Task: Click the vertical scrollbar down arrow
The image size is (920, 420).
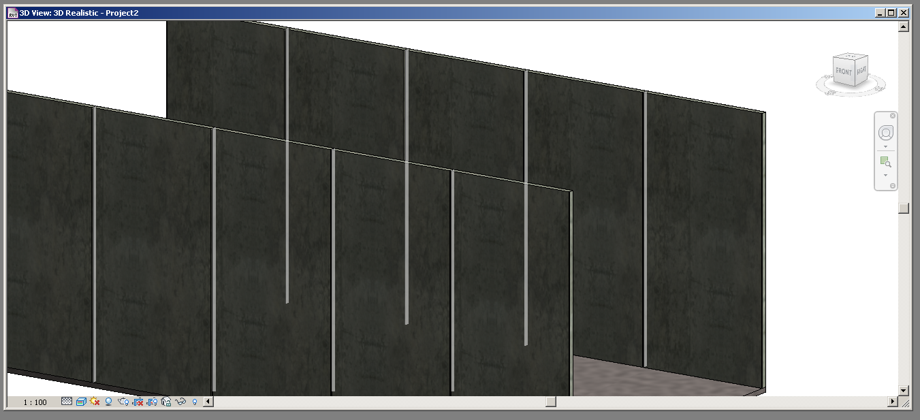Action: [x=904, y=391]
